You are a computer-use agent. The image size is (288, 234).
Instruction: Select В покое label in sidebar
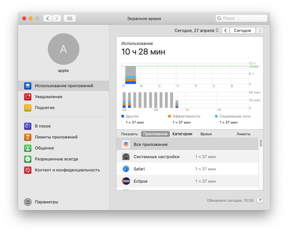pyautogui.click(x=43, y=126)
